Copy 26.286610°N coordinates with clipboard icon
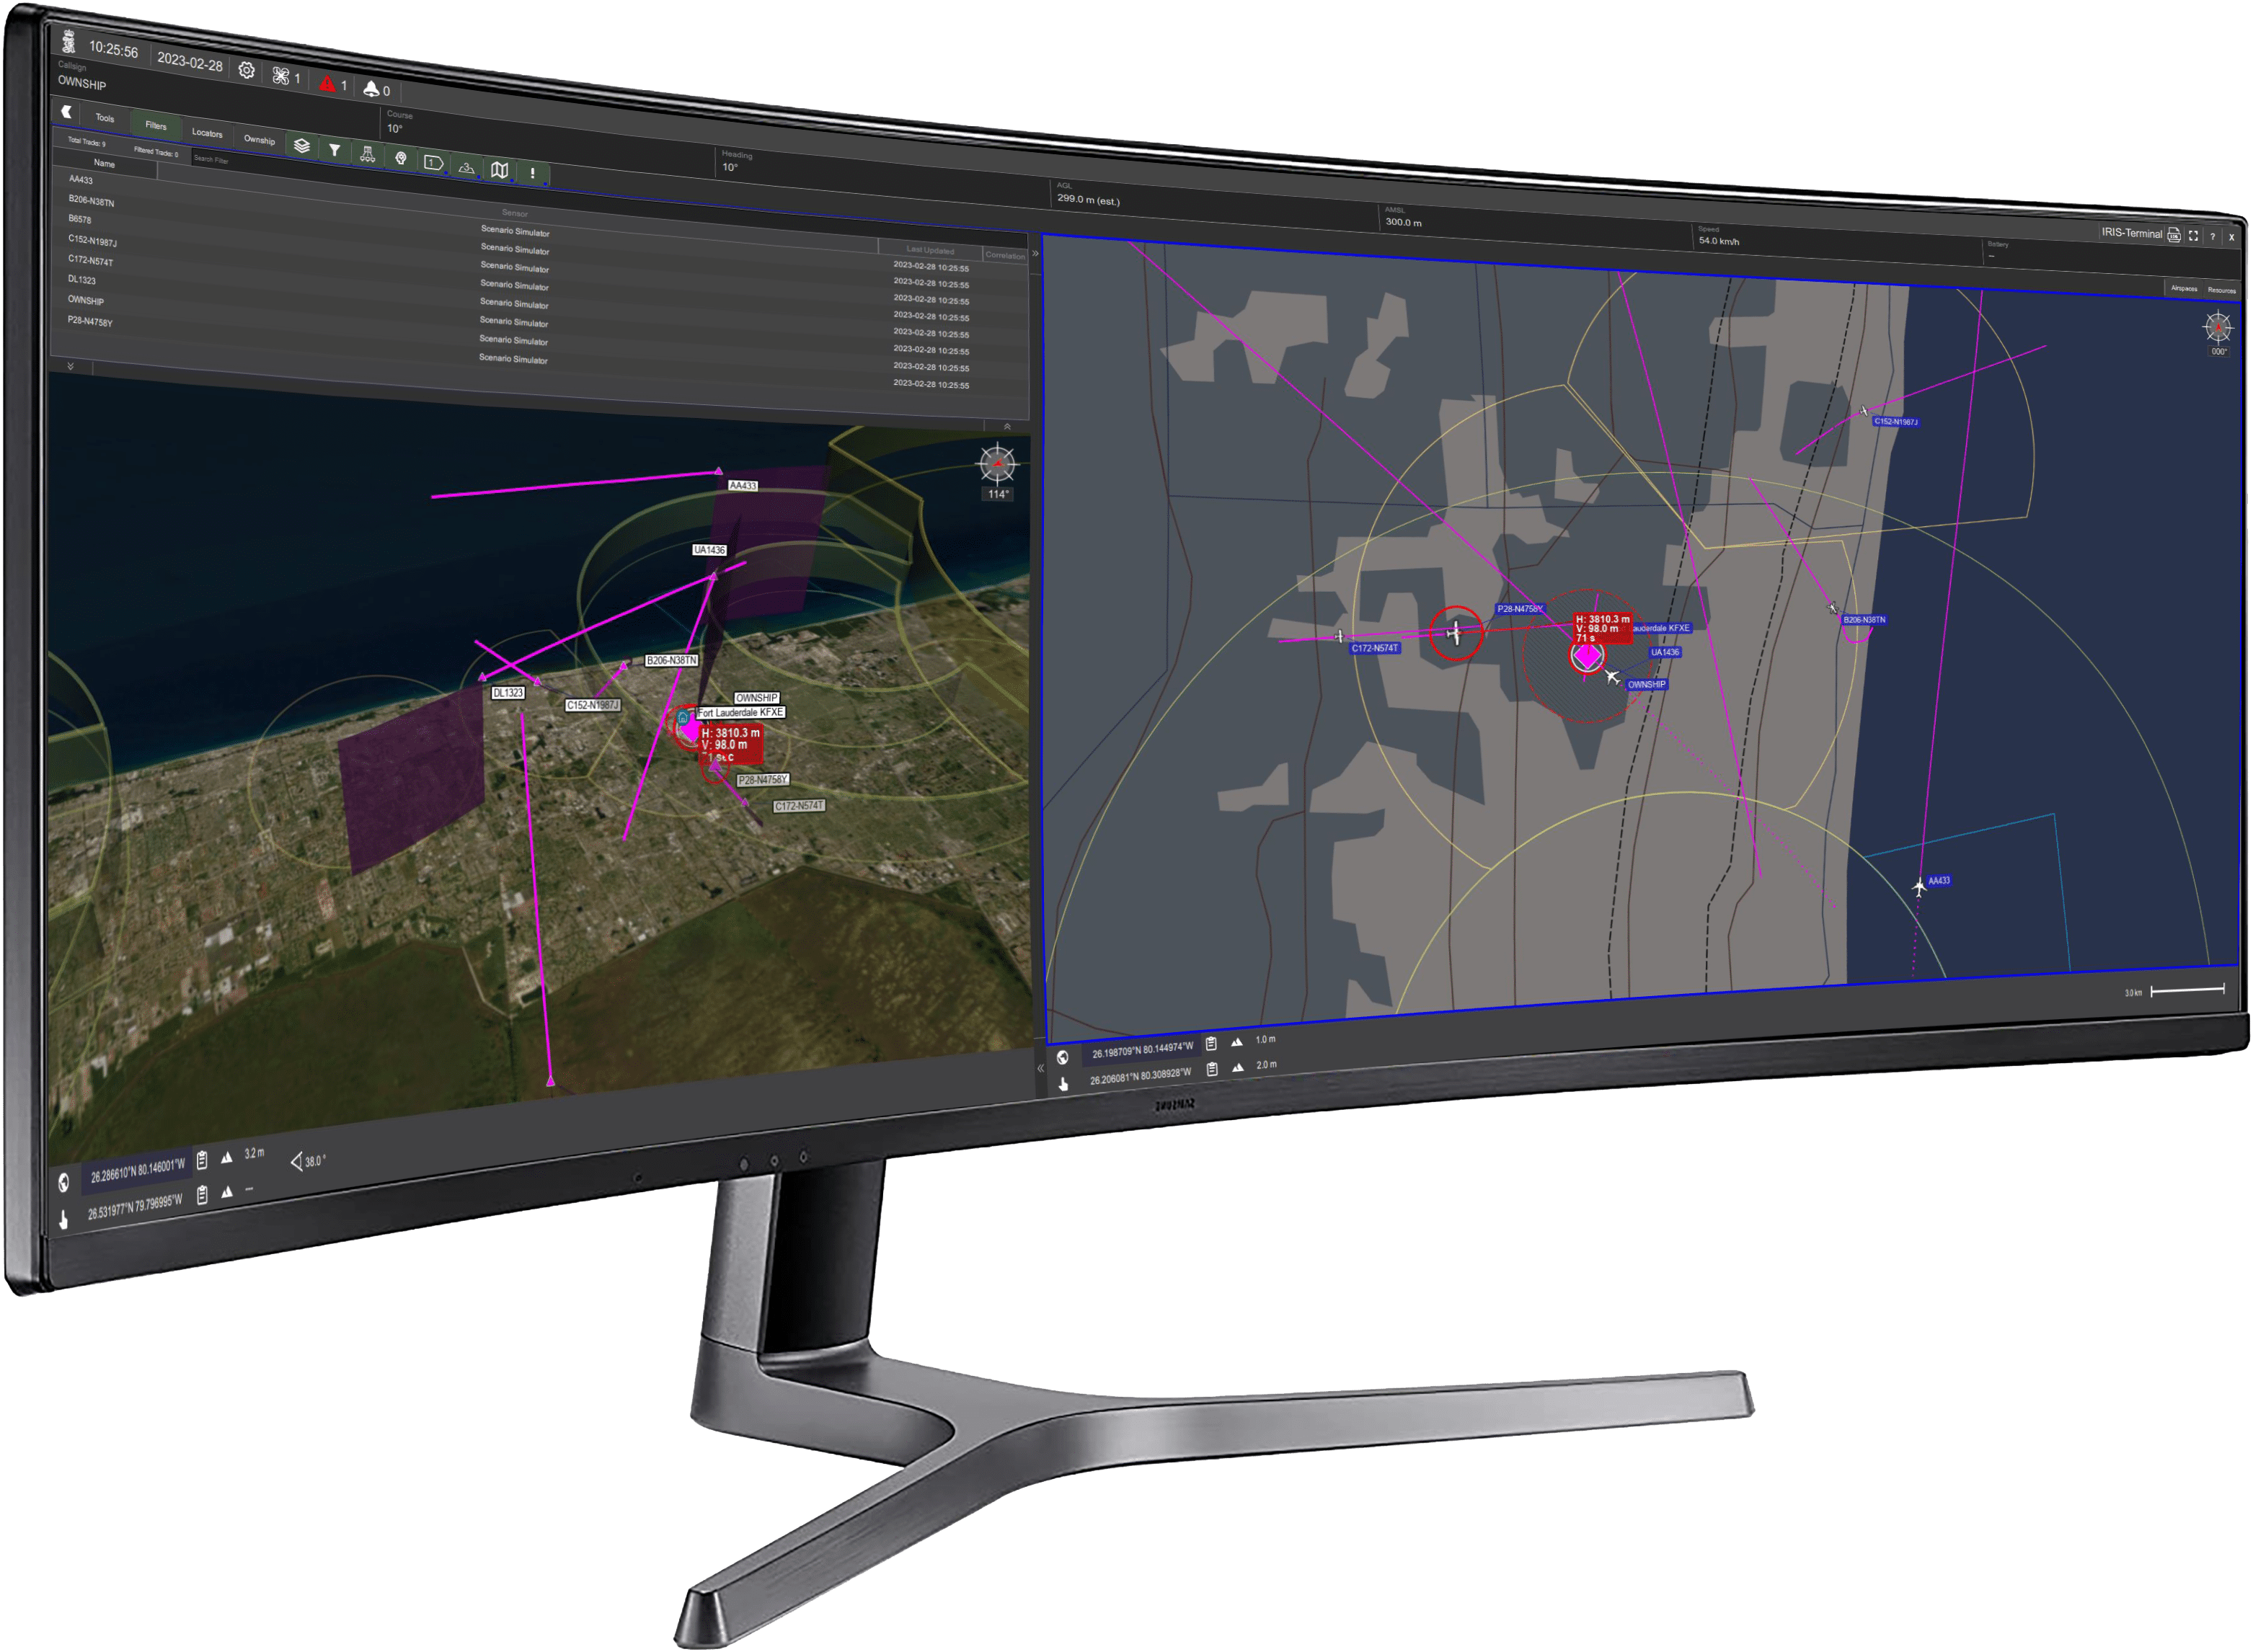 coord(202,1161)
